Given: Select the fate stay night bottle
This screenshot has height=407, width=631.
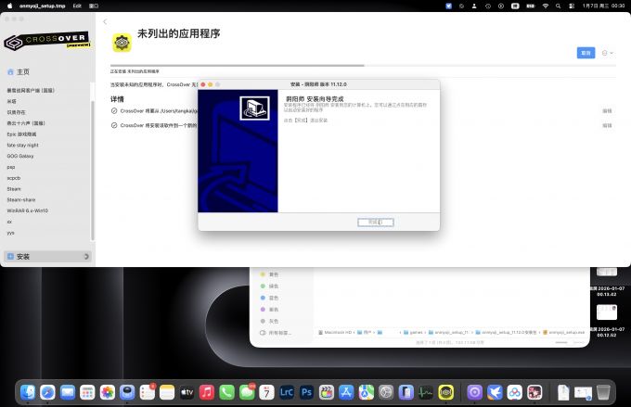Looking at the screenshot, I should click(x=22, y=145).
